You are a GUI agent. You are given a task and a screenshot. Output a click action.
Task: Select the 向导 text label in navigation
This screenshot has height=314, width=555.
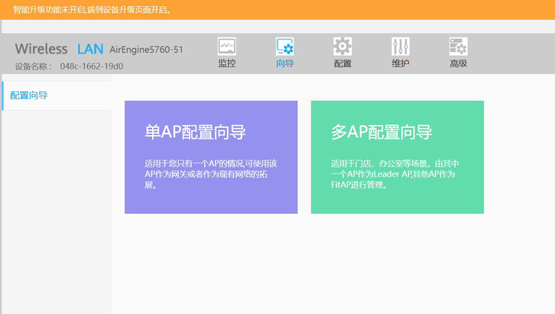coord(285,64)
